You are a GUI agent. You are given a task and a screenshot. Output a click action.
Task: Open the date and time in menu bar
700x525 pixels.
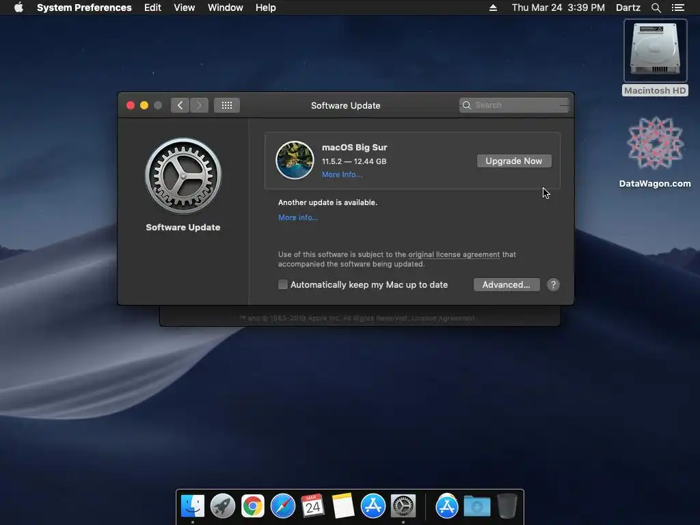[x=558, y=8]
